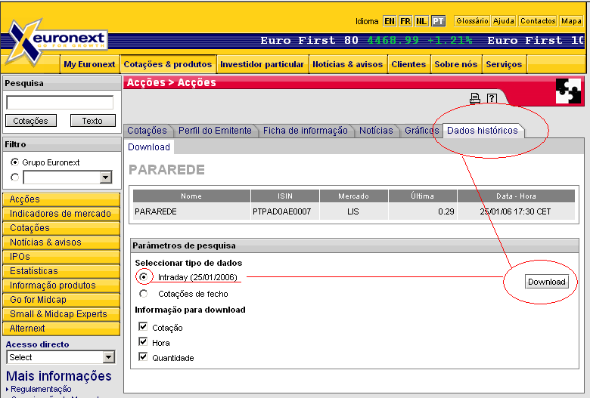Switch to Cotações tab
590x398 pixels.
[147, 131]
